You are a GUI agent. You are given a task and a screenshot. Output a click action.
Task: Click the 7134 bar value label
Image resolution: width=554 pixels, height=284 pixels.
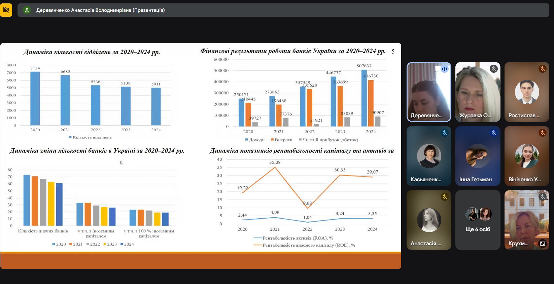[x=35, y=68]
